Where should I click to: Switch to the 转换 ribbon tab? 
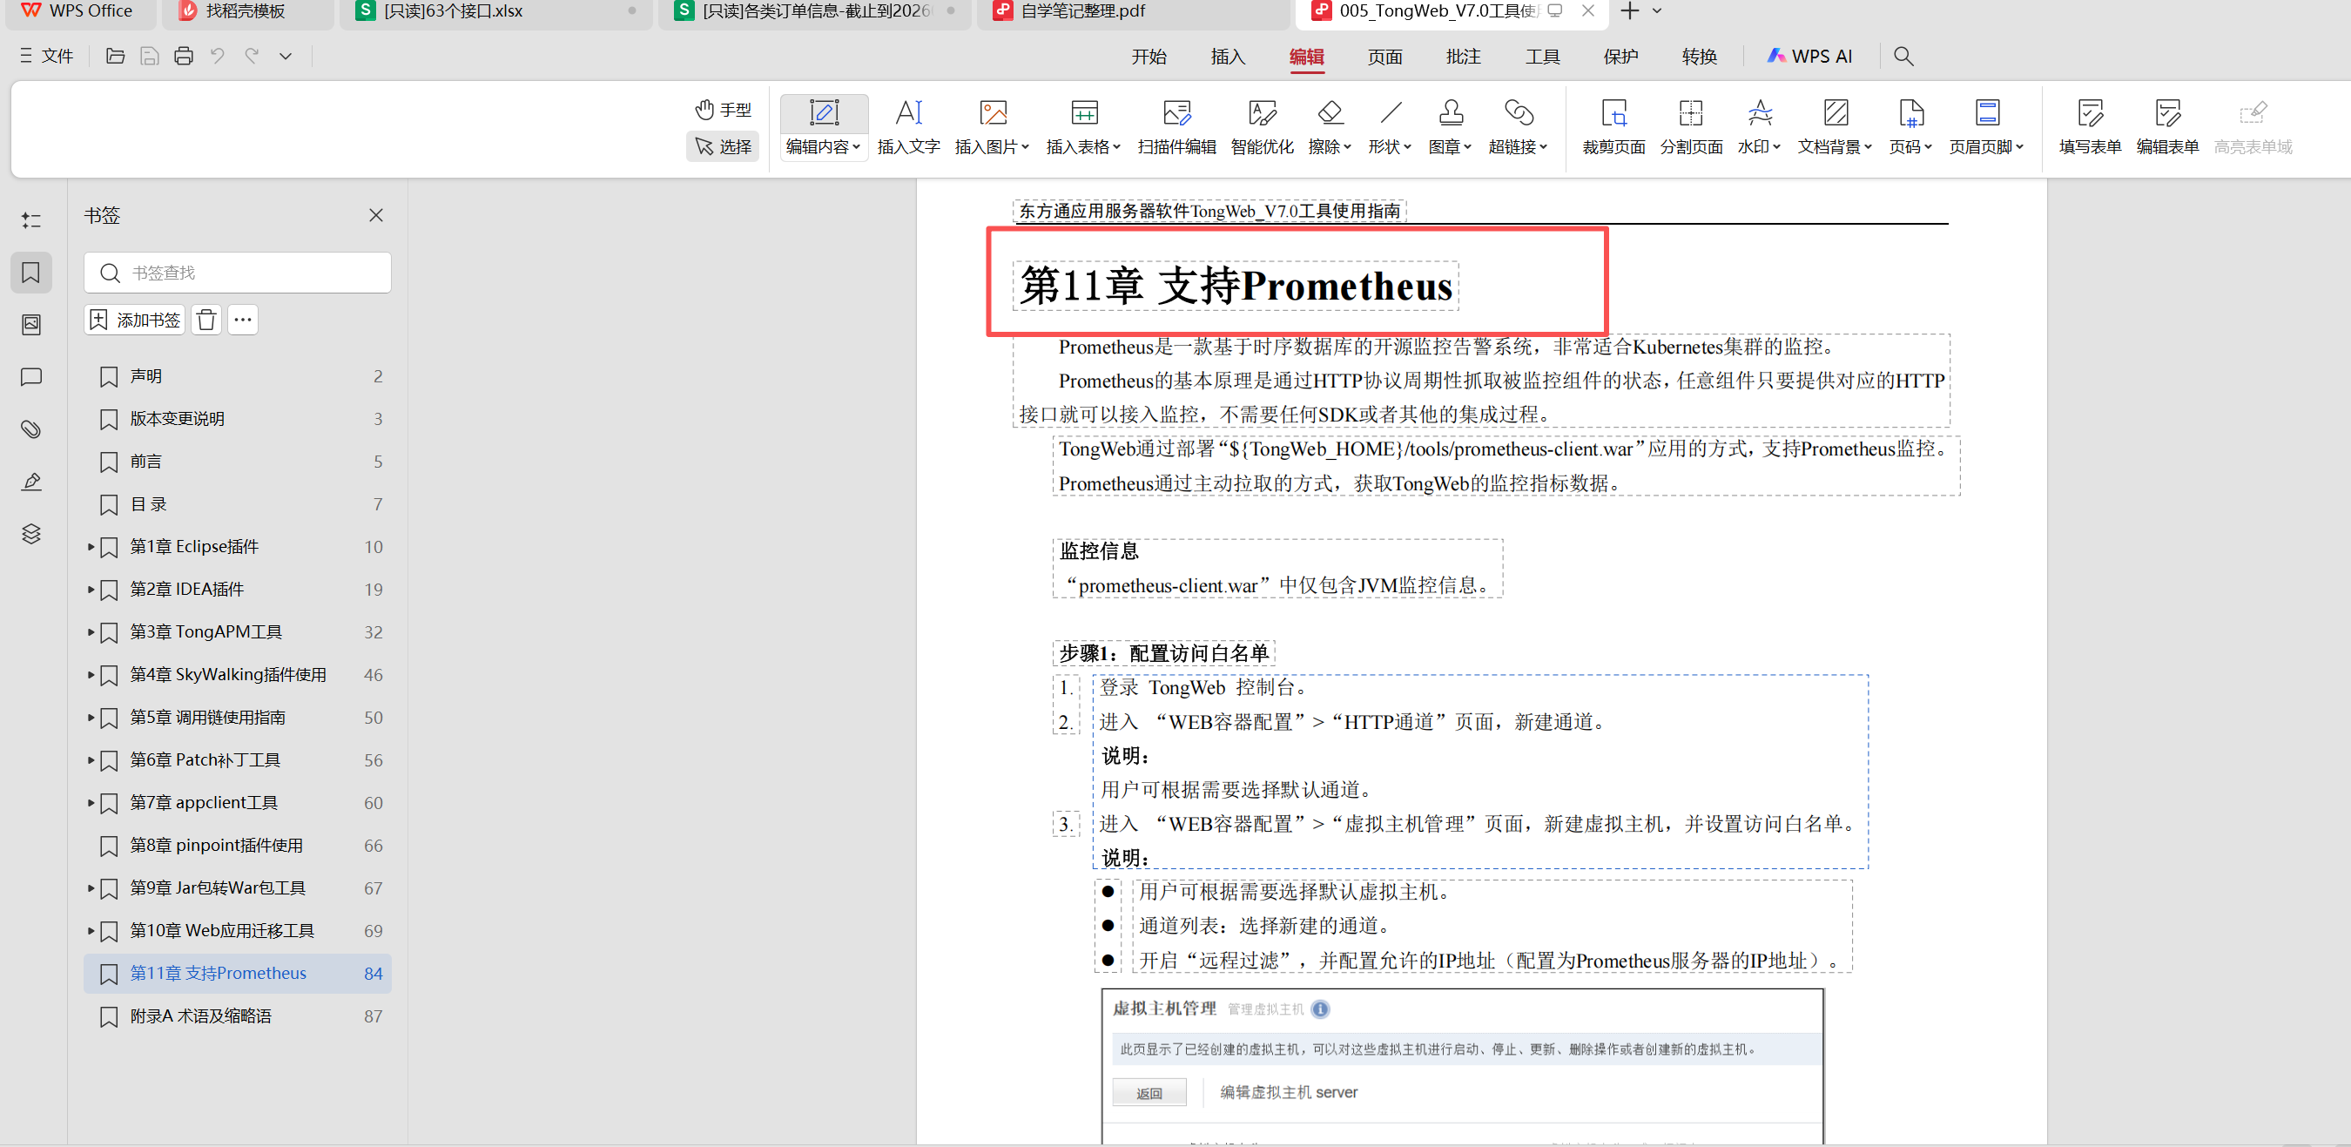pyautogui.click(x=1700, y=57)
